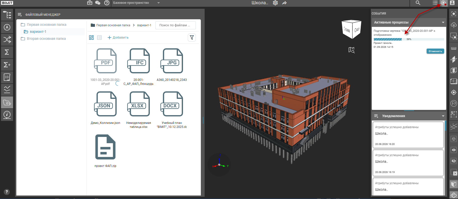Click the Добавить button
Image resolution: width=458 pixels, height=199 pixels.
point(118,38)
